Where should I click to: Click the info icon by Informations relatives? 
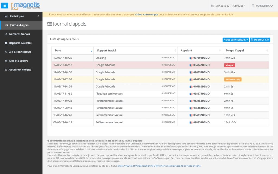[48, 141]
